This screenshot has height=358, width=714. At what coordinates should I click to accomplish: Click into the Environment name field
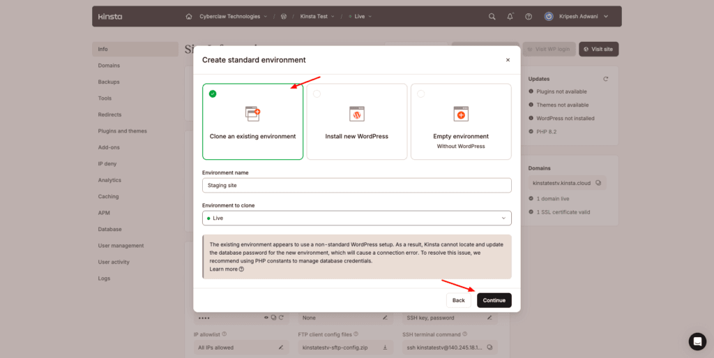point(356,186)
